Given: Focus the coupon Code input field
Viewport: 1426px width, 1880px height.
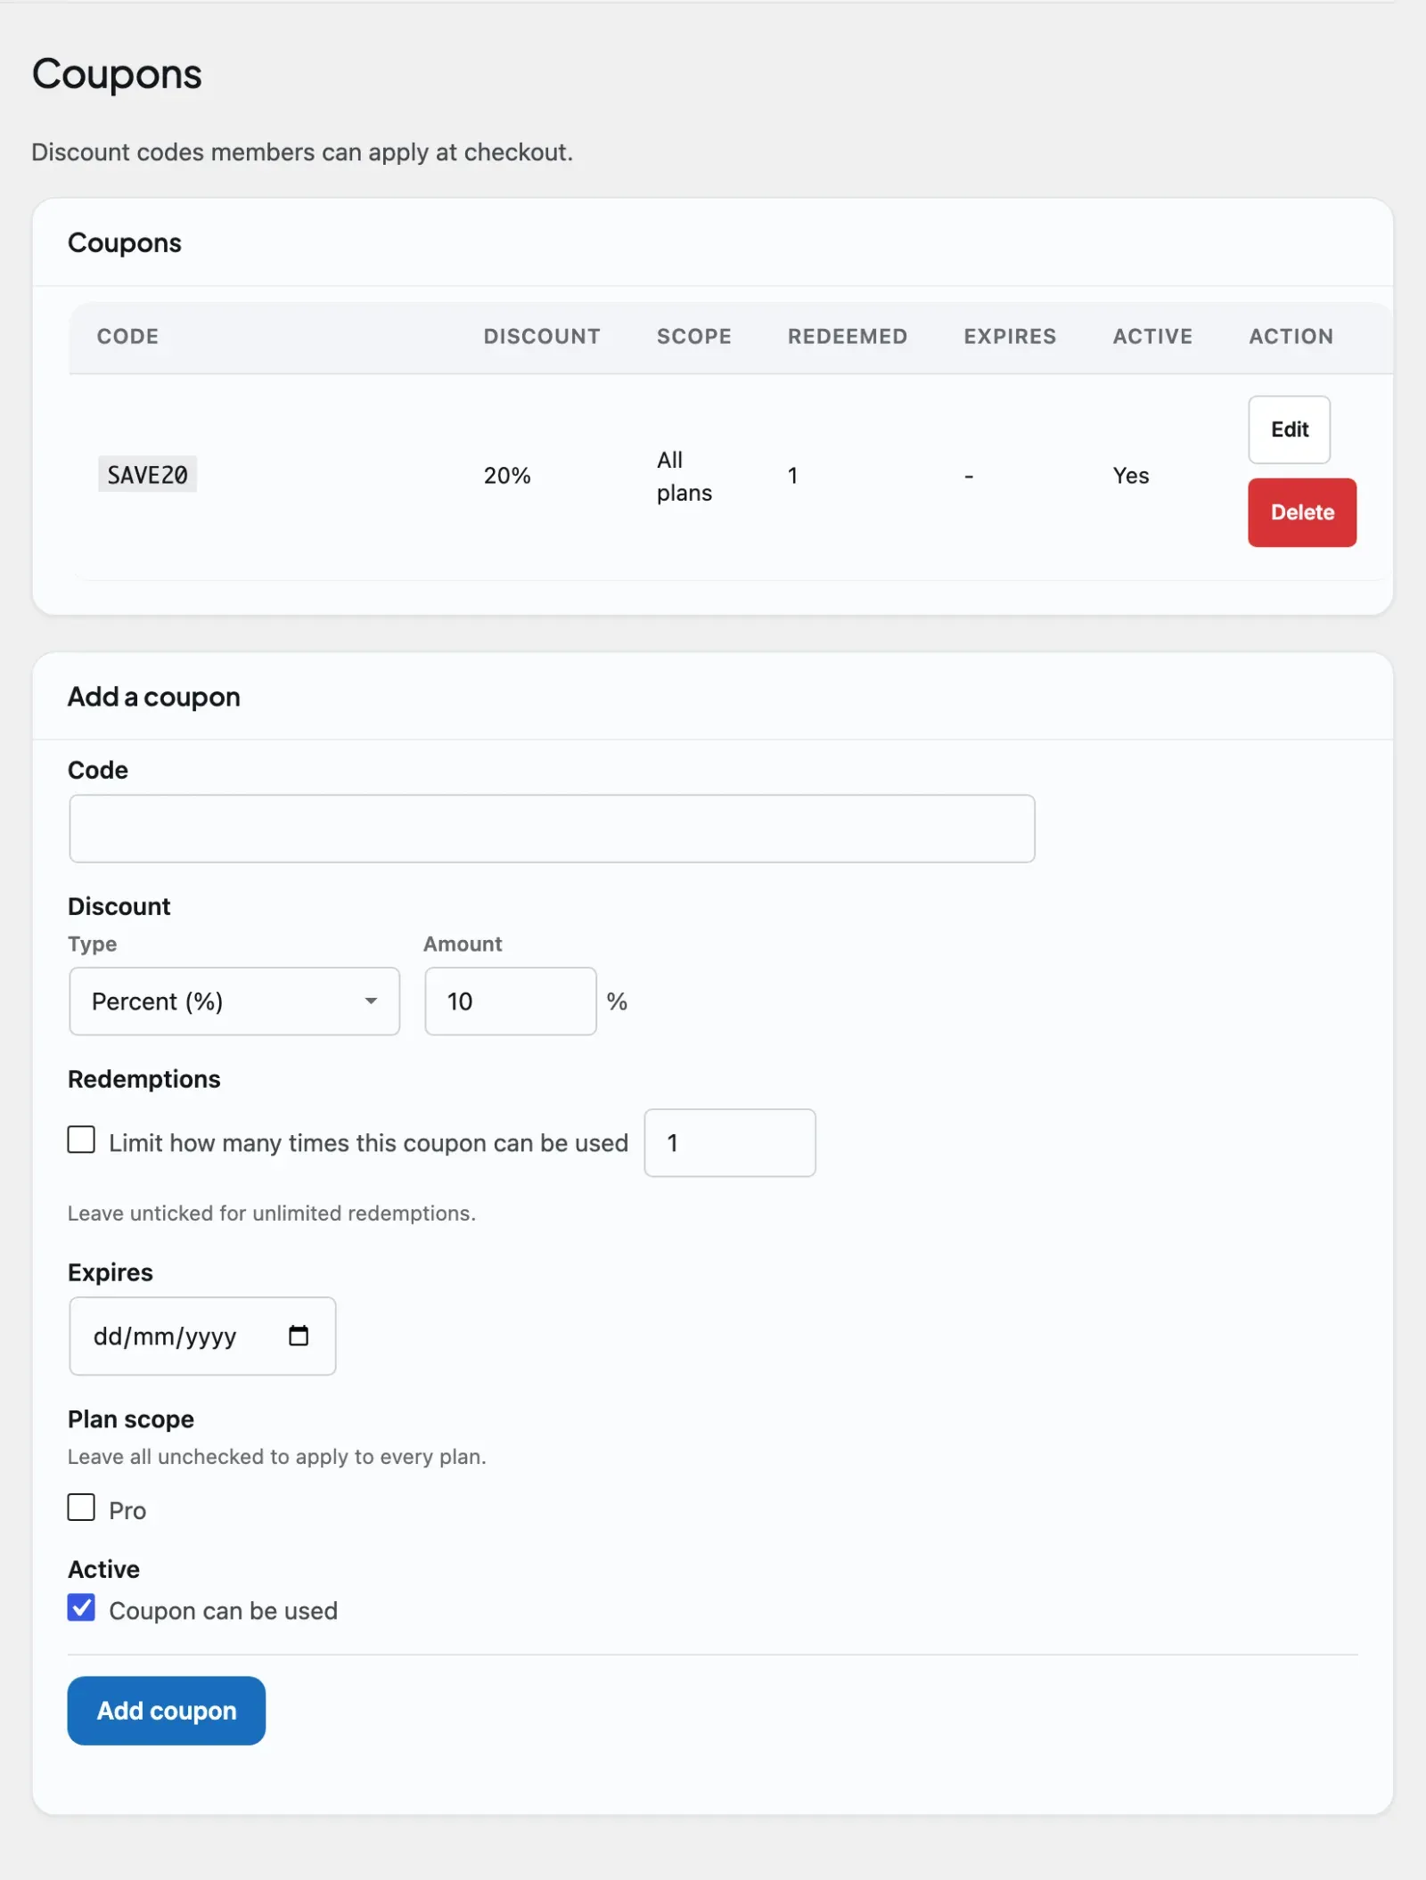Looking at the screenshot, I should [x=552, y=829].
